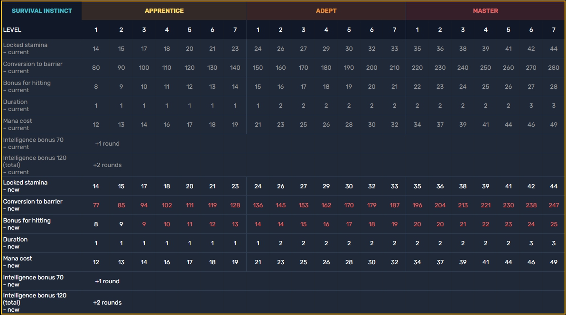Viewport: 566px width, 315px height.
Task: Click current conversion to barrier value 240
Action: point(463,67)
